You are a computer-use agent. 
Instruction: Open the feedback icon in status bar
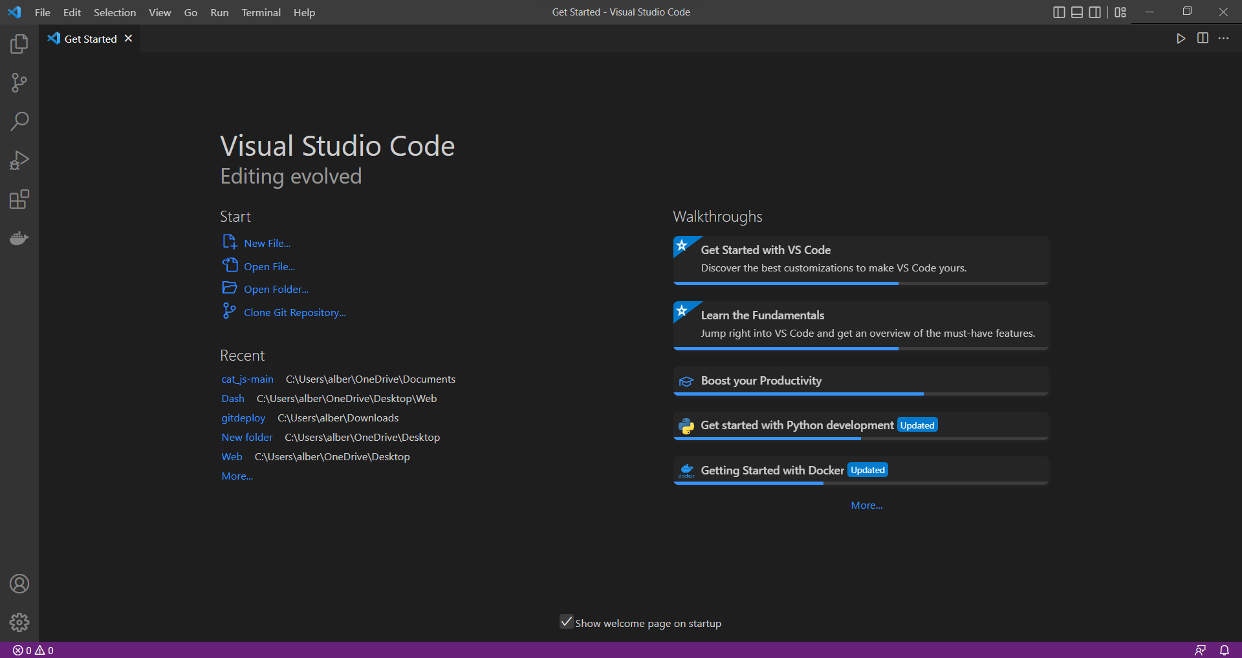1201,650
